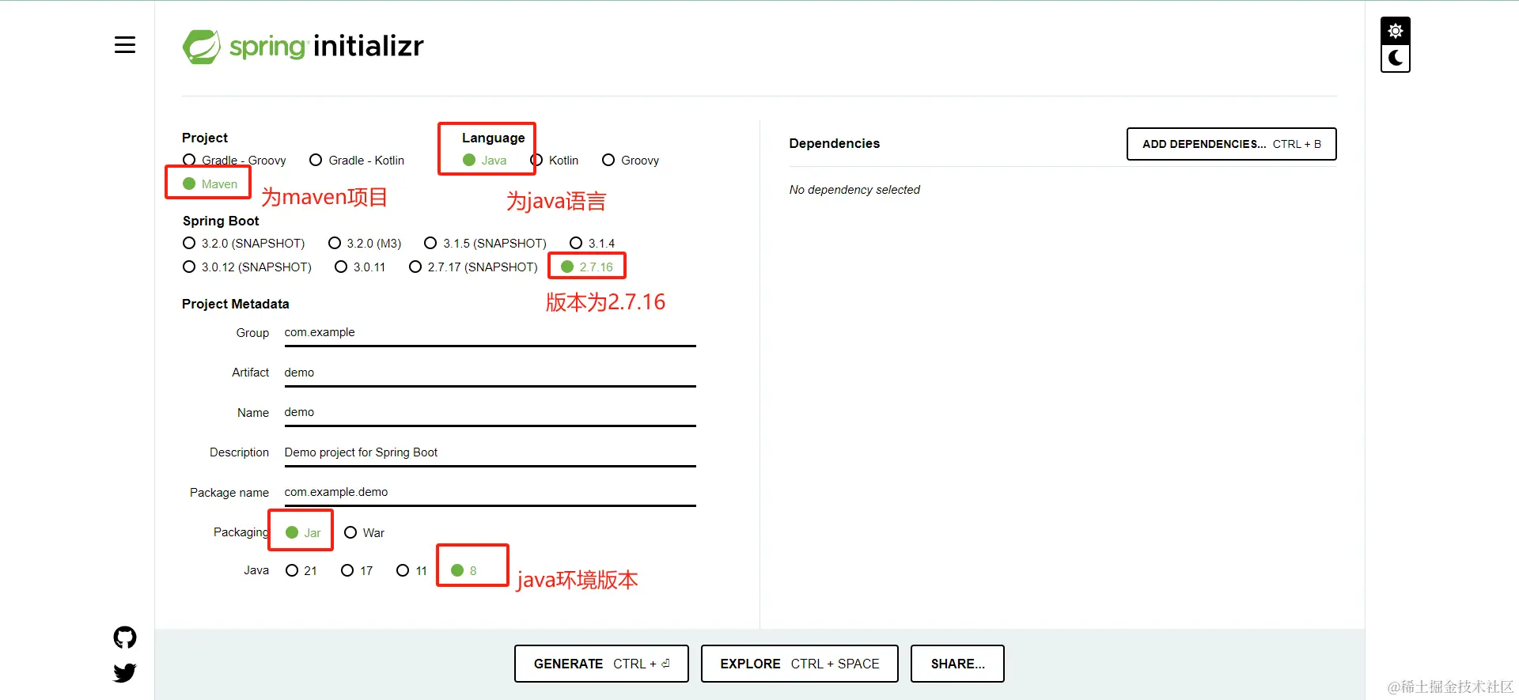Click the Name input field
The image size is (1519, 700).
point(491,413)
